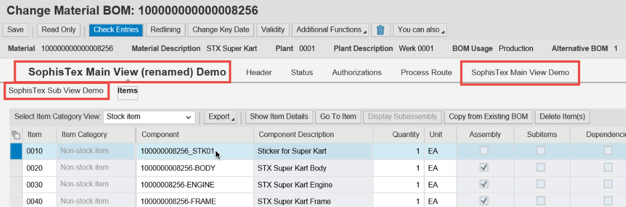This screenshot has width=626, height=207.
Task: Select row selector for item 0030
Action: pyautogui.click(x=16, y=185)
